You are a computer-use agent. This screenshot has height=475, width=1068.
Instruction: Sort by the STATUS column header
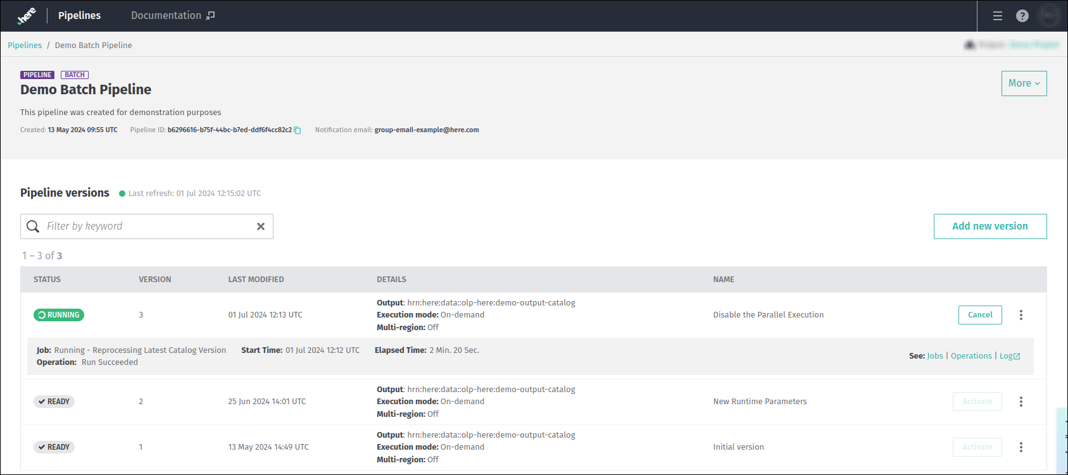pyautogui.click(x=47, y=280)
